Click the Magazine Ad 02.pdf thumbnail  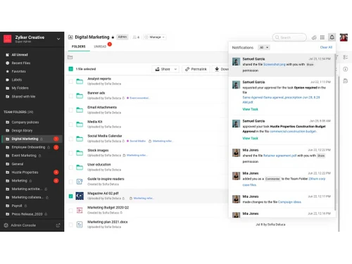click(x=80, y=196)
